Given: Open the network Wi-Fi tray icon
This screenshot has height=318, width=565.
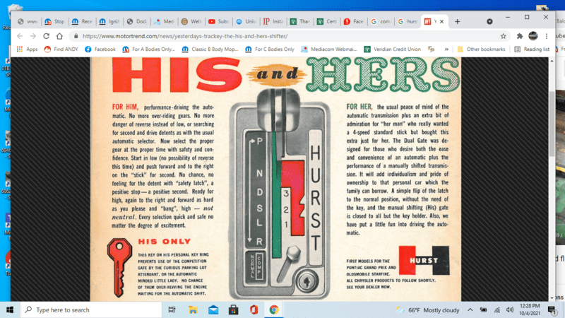Looking at the screenshot, I should pos(497,310).
